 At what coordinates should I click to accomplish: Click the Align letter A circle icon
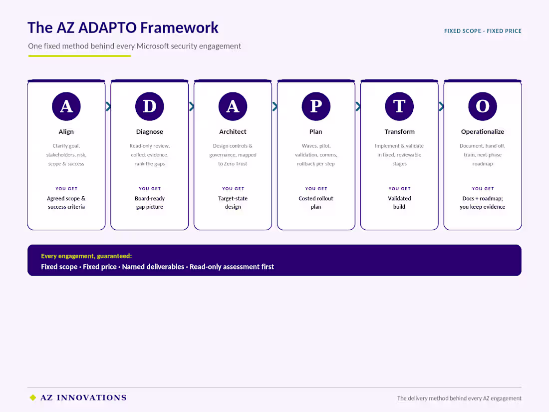click(x=66, y=106)
